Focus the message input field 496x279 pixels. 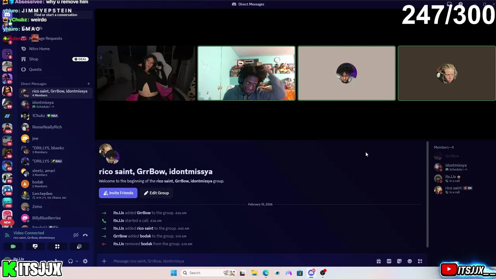[240, 261]
